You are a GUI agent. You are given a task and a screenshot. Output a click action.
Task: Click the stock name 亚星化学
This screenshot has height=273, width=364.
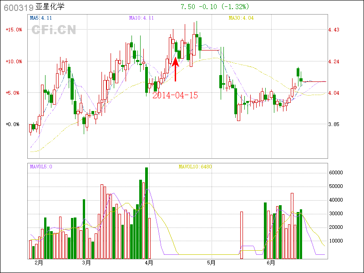[50, 6]
